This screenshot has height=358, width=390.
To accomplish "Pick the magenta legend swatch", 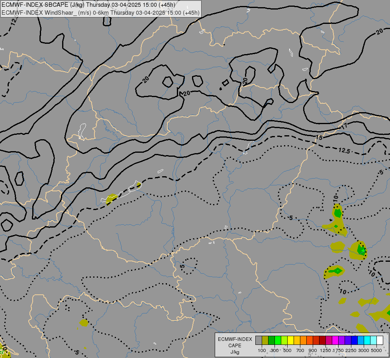I will (x=335, y=340).
